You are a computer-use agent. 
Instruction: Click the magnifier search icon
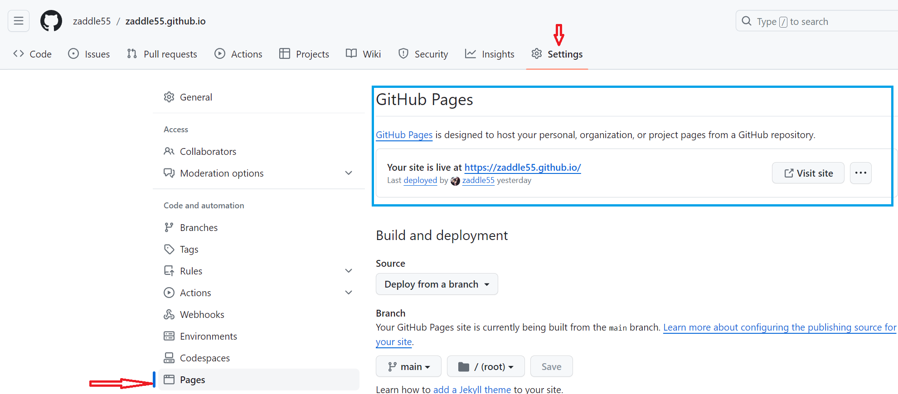pyautogui.click(x=747, y=21)
